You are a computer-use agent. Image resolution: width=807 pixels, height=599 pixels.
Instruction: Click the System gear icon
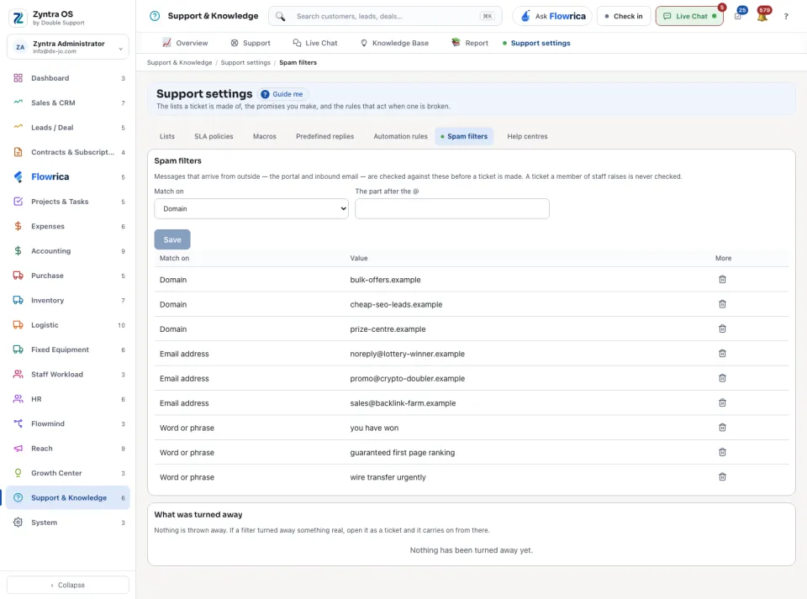(x=18, y=523)
